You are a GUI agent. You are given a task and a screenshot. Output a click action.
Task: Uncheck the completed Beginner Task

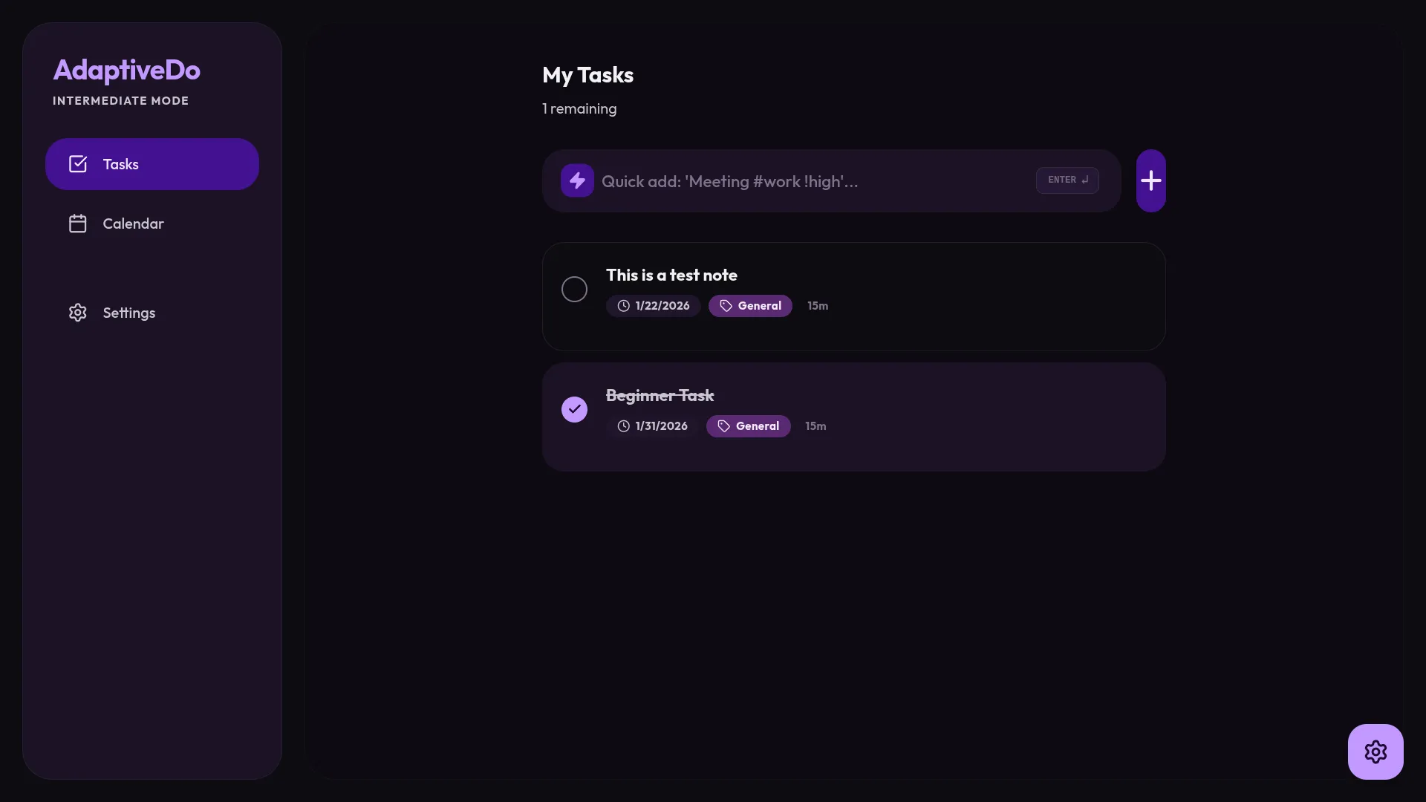(574, 409)
